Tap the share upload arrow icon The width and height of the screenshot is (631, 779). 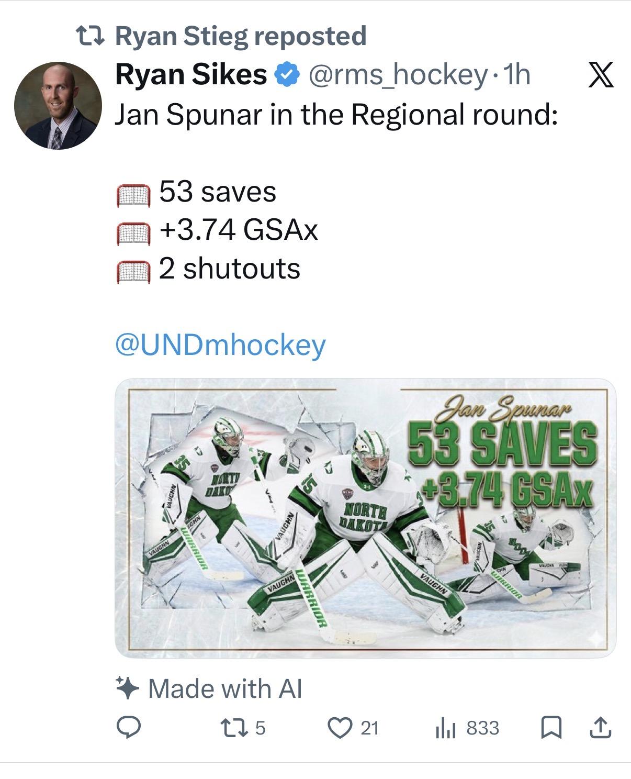click(x=600, y=728)
